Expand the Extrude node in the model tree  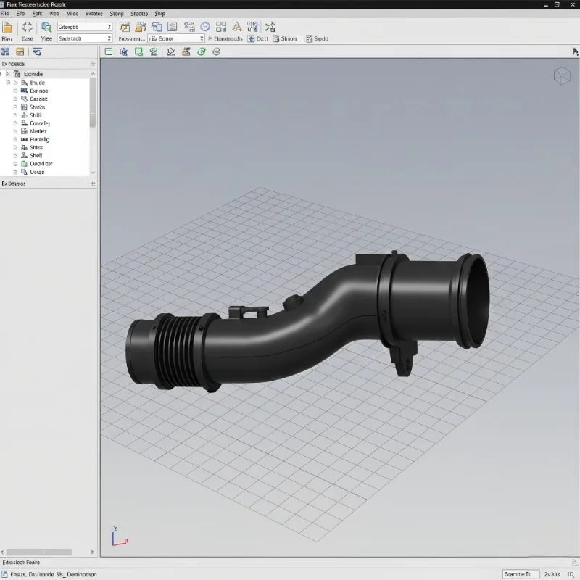tap(9, 73)
